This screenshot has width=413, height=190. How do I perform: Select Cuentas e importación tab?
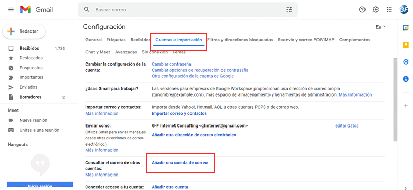click(179, 40)
